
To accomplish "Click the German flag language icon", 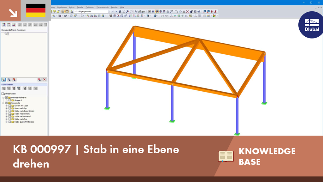I will [x=36, y=10].
